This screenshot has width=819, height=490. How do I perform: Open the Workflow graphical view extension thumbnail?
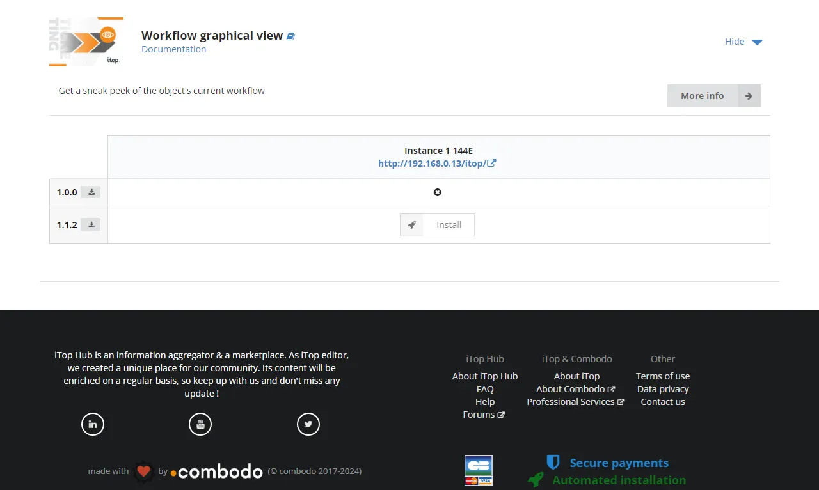tap(86, 42)
